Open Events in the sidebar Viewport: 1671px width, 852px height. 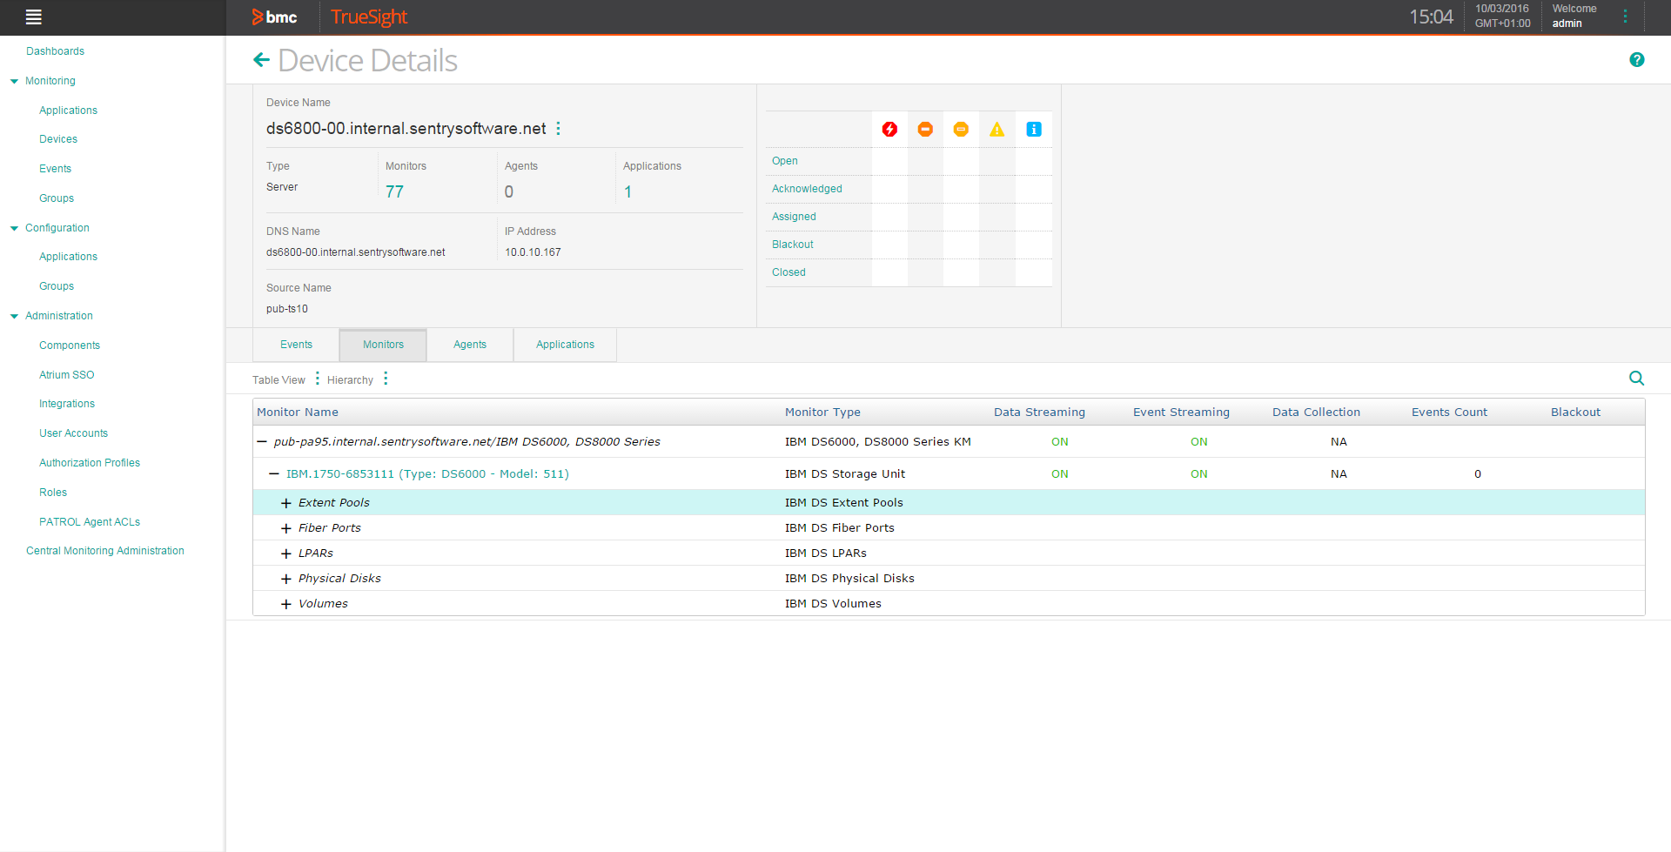coord(55,169)
